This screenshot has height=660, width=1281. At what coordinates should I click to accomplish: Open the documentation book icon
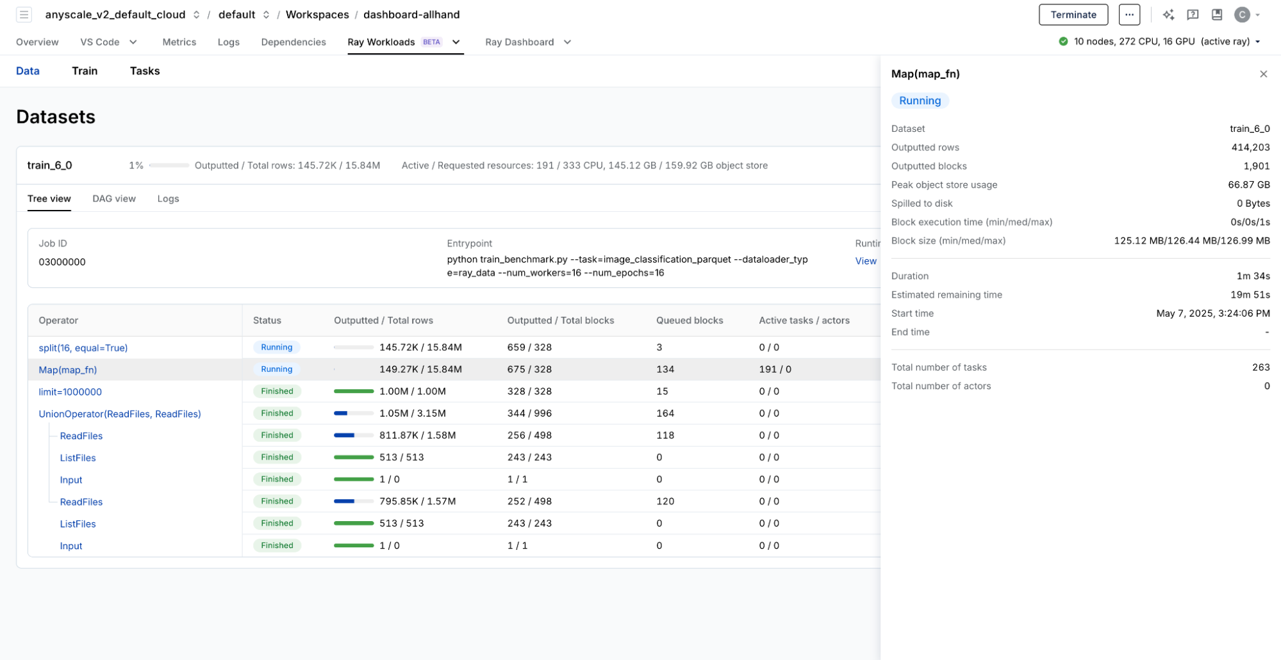(1216, 15)
